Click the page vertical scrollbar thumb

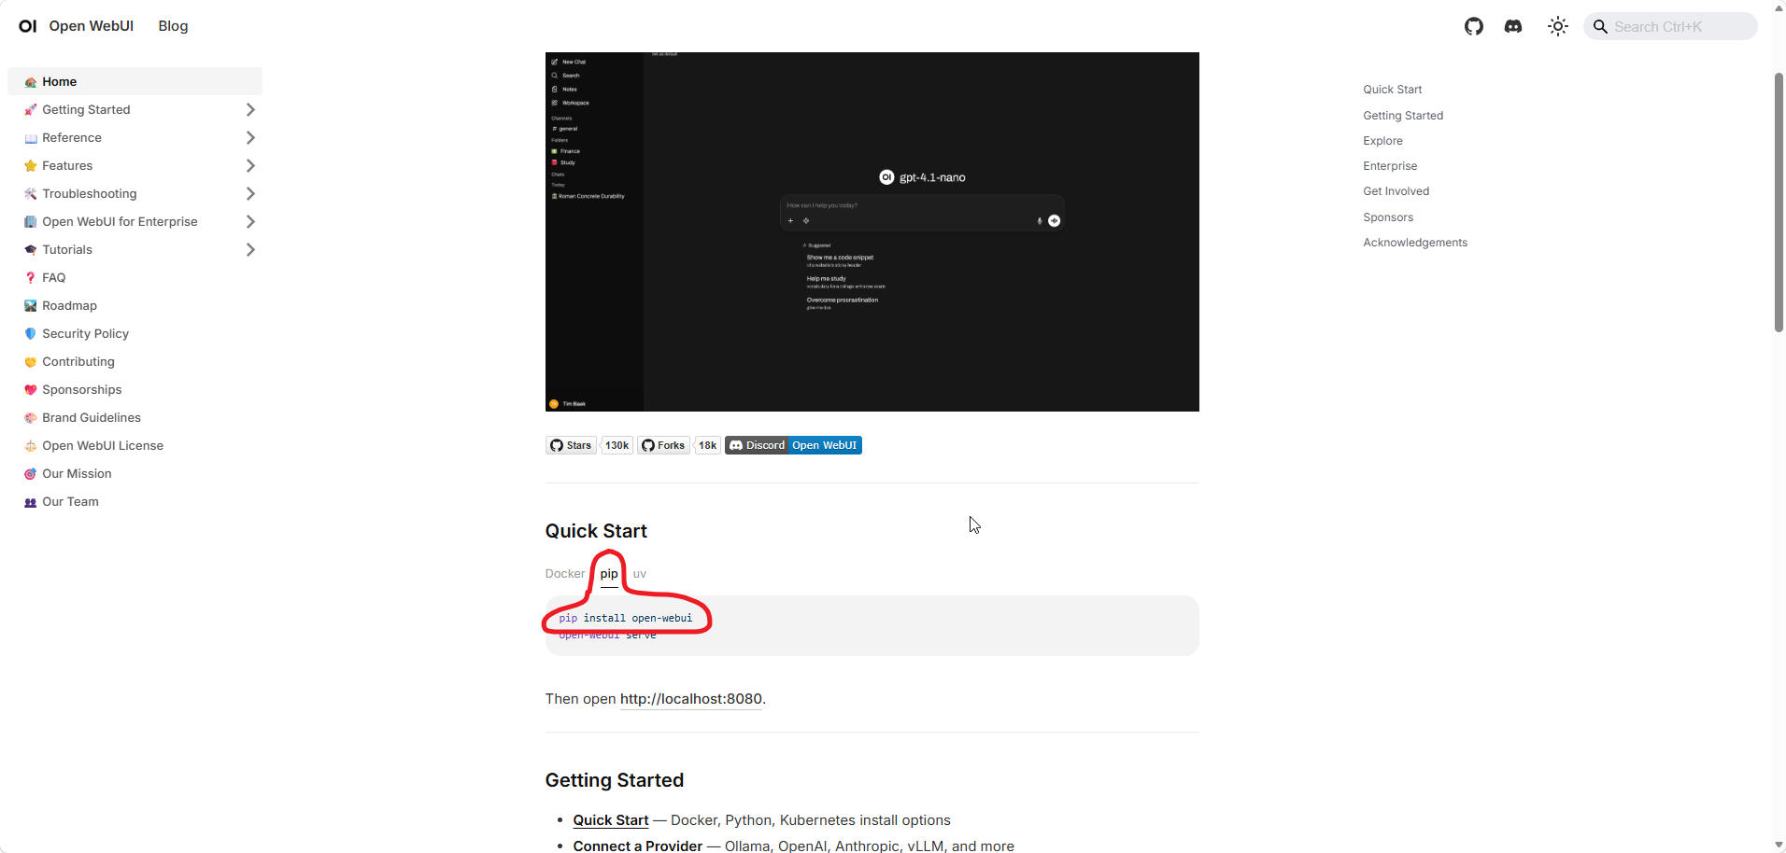tap(1779, 202)
